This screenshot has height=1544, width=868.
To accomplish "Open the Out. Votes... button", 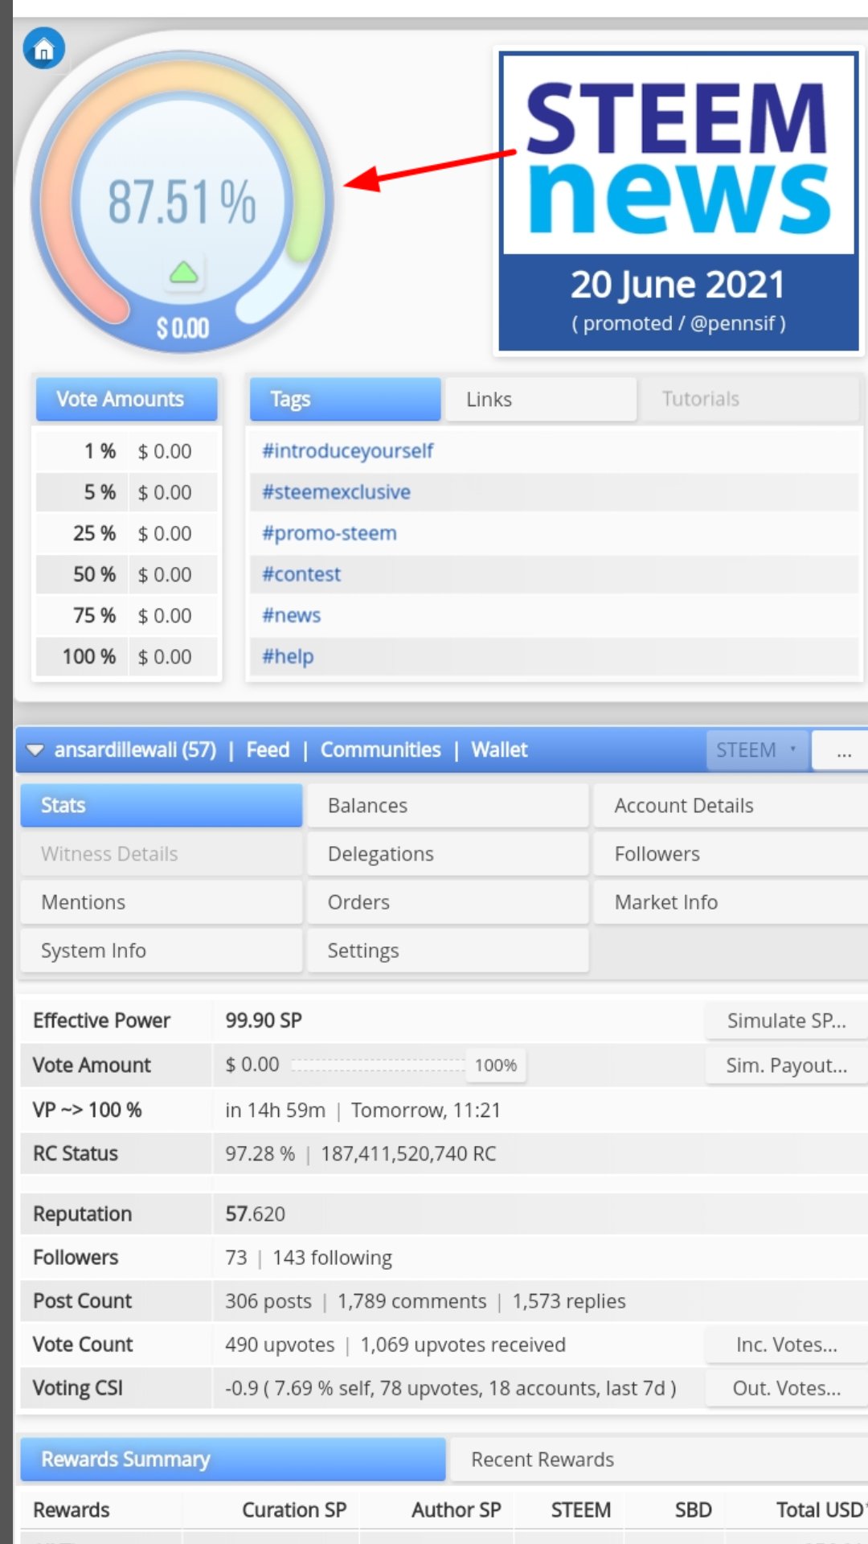I will [786, 1388].
